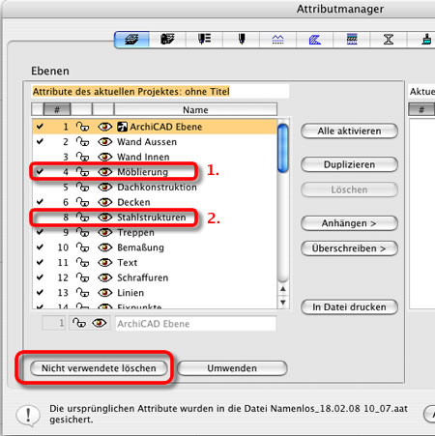The height and width of the screenshot is (436, 435).
Task: Select the Stahlstrukturen row name
Action: click(152, 218)
